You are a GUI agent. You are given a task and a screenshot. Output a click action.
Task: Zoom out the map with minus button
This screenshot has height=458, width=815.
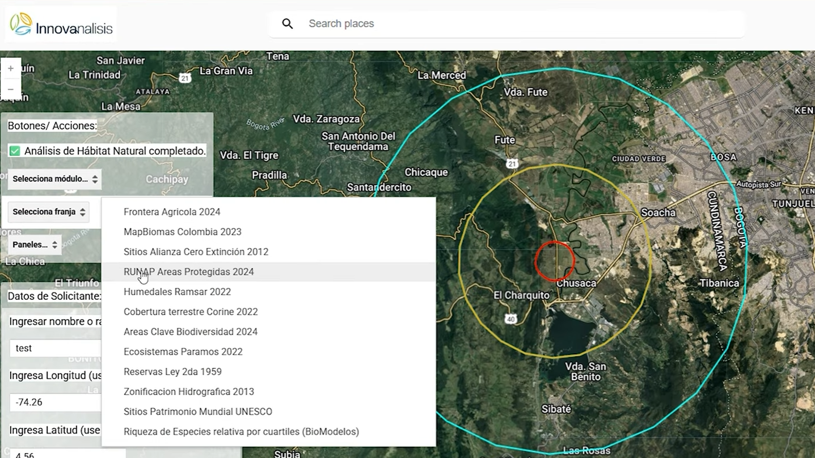tap(11, 90)
